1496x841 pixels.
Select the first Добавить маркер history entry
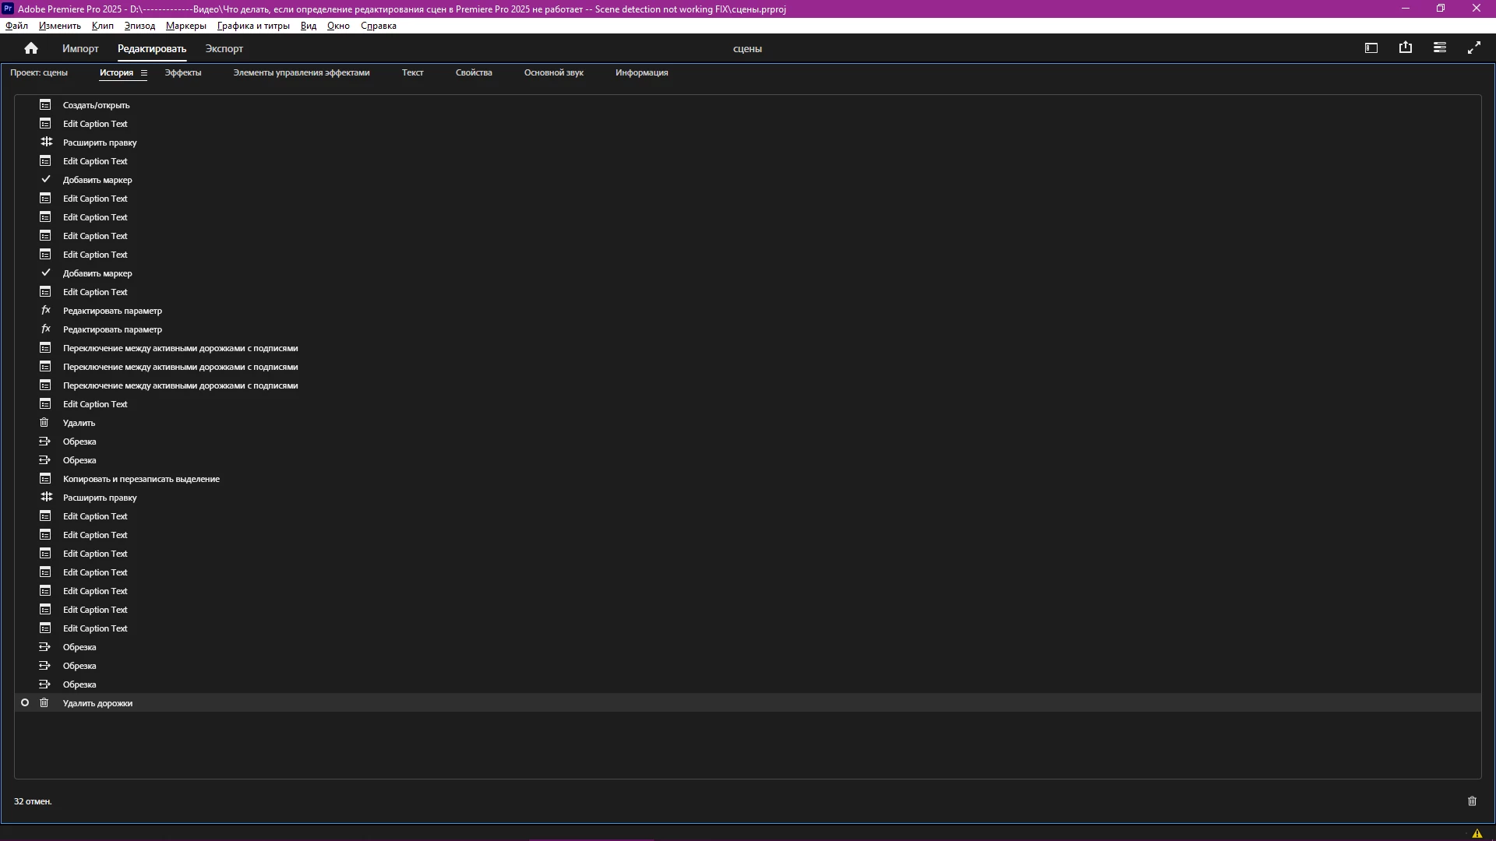click(x=97, y=180)
